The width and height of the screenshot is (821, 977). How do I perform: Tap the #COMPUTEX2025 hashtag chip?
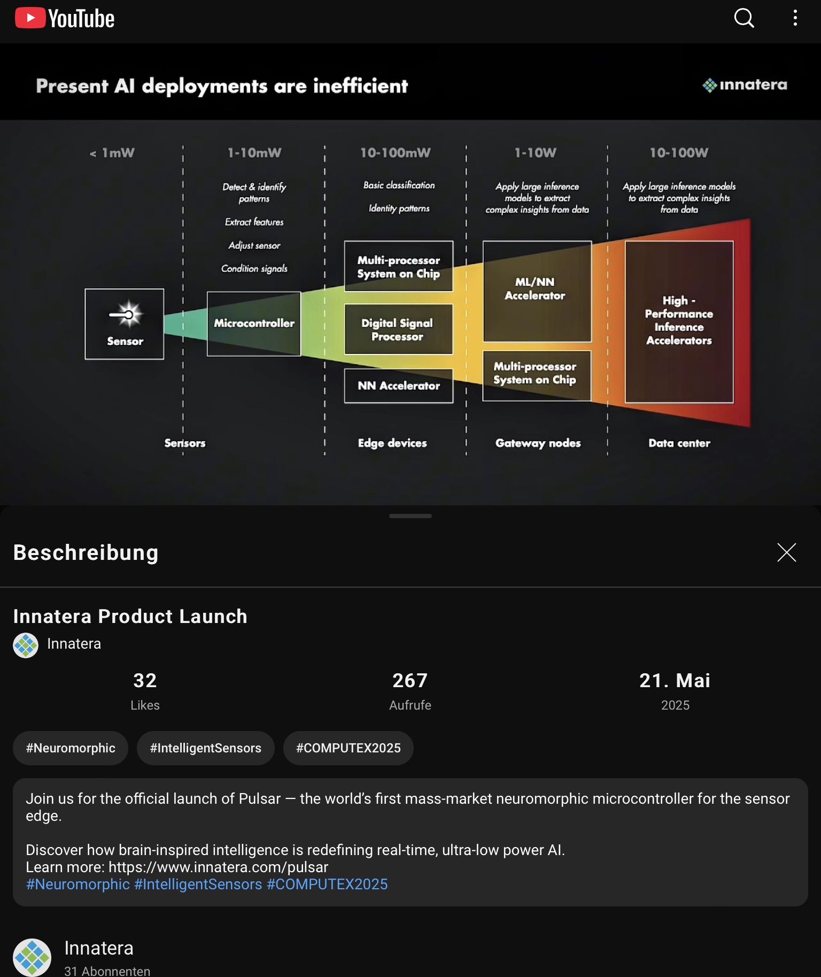348,748
